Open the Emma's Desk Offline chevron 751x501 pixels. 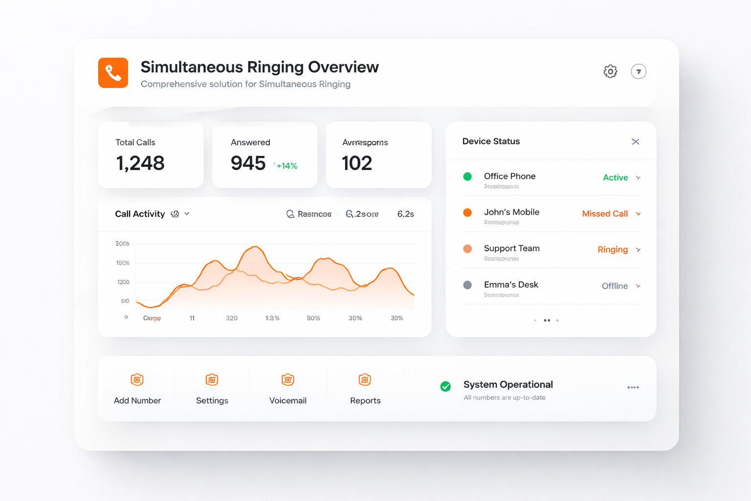click(638, 286)
